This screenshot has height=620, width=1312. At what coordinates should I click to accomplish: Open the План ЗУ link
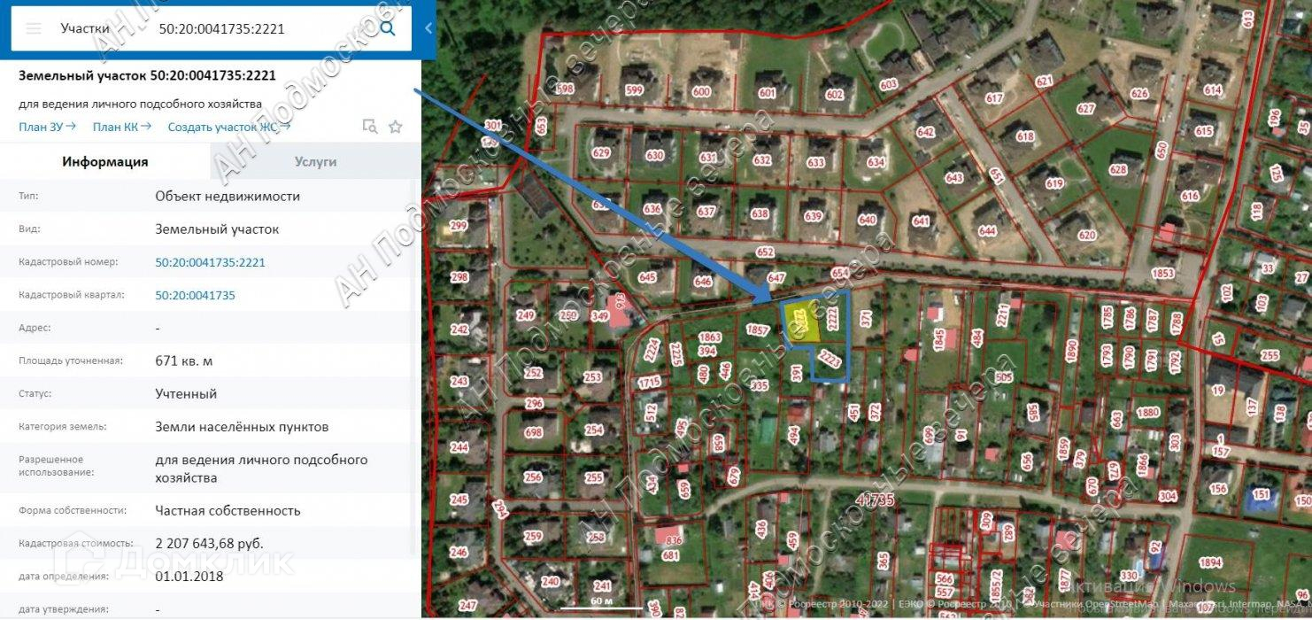(x=47, y=127)
